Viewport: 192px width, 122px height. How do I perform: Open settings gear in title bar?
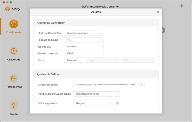181,6
